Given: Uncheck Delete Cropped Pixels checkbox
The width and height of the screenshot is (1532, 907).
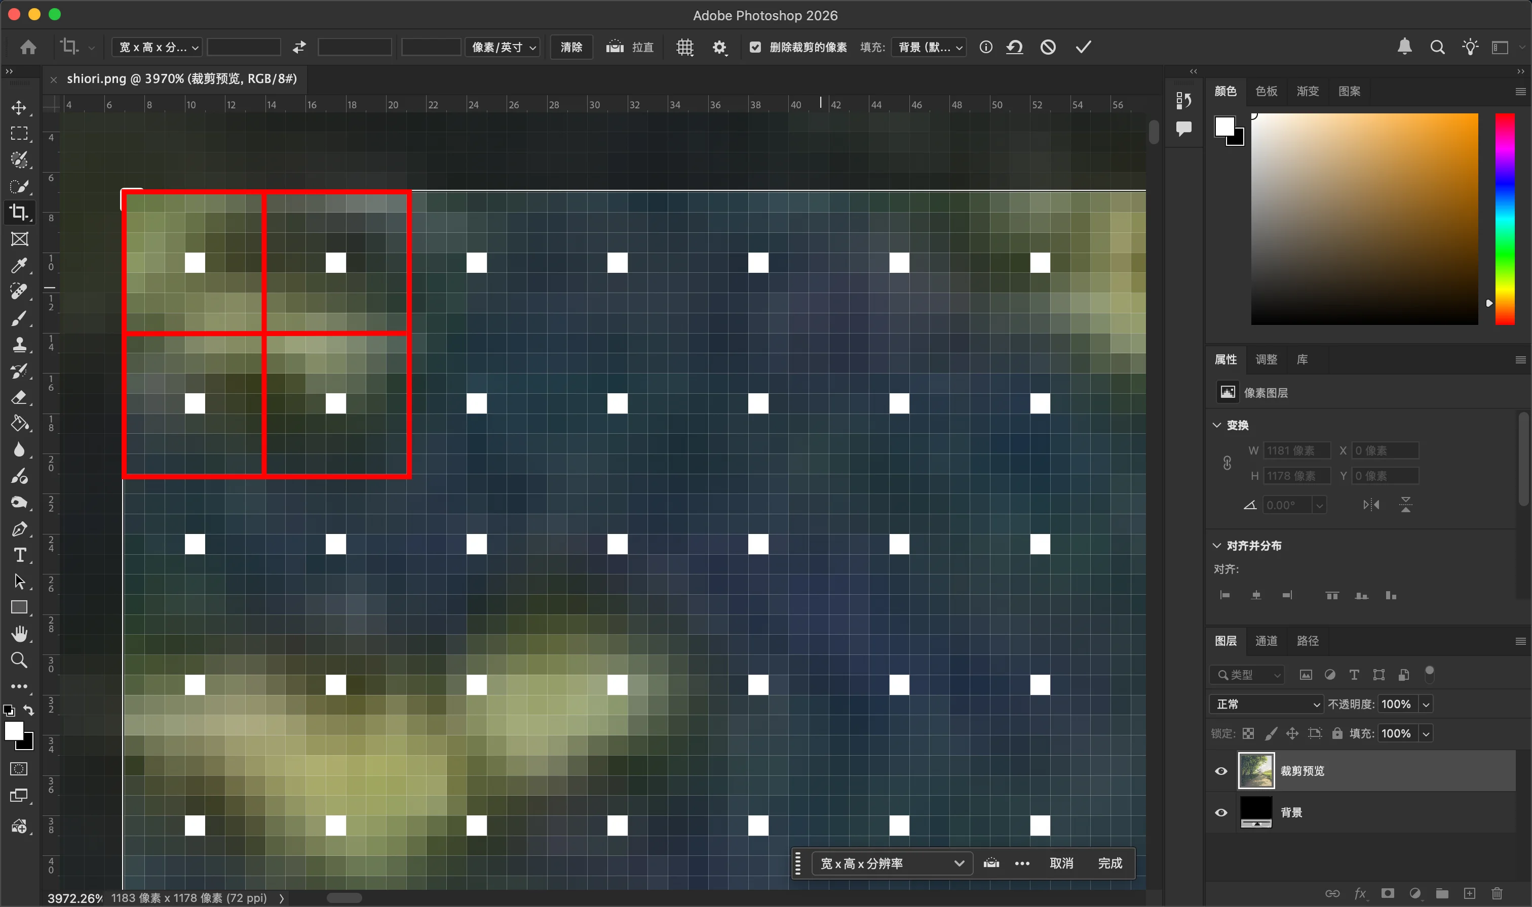Looking at the screenshot, I should pyautogui.click(x=755, y=47).
